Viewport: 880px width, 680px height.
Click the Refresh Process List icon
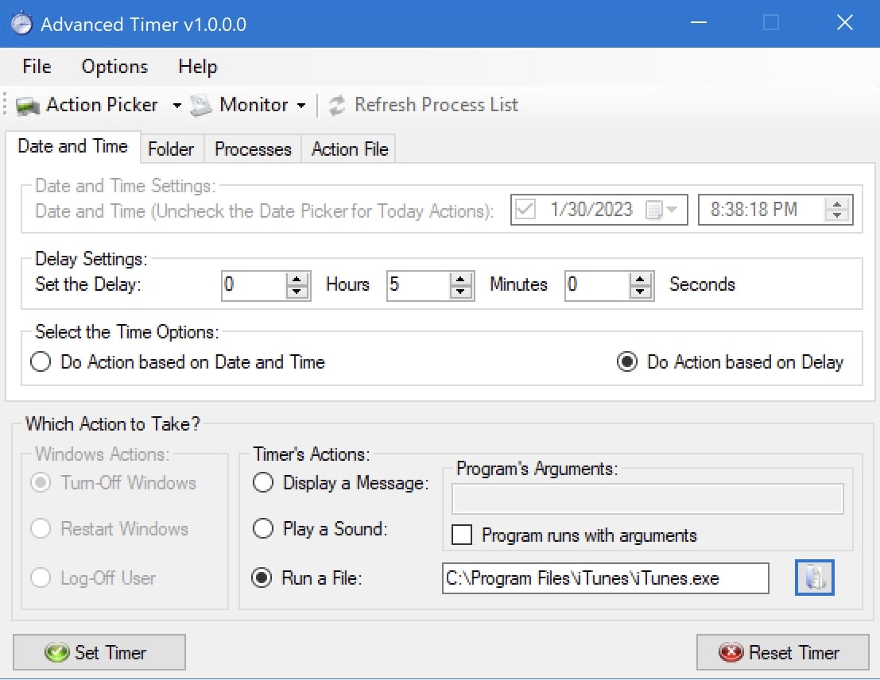[337, 106]
